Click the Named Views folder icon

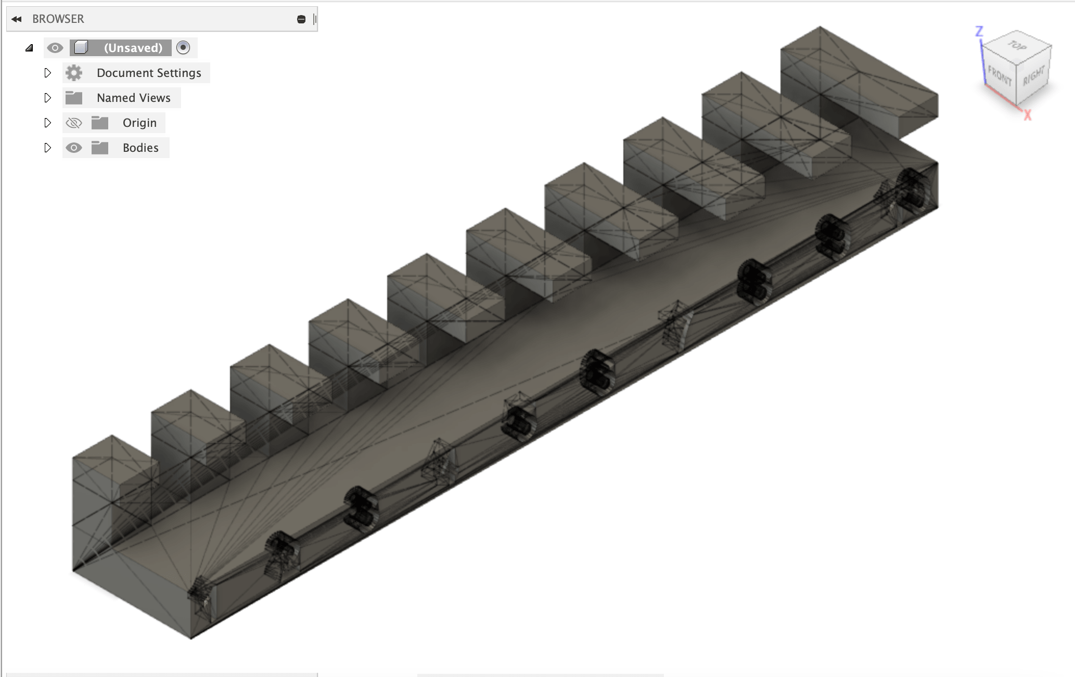point(74,98)
